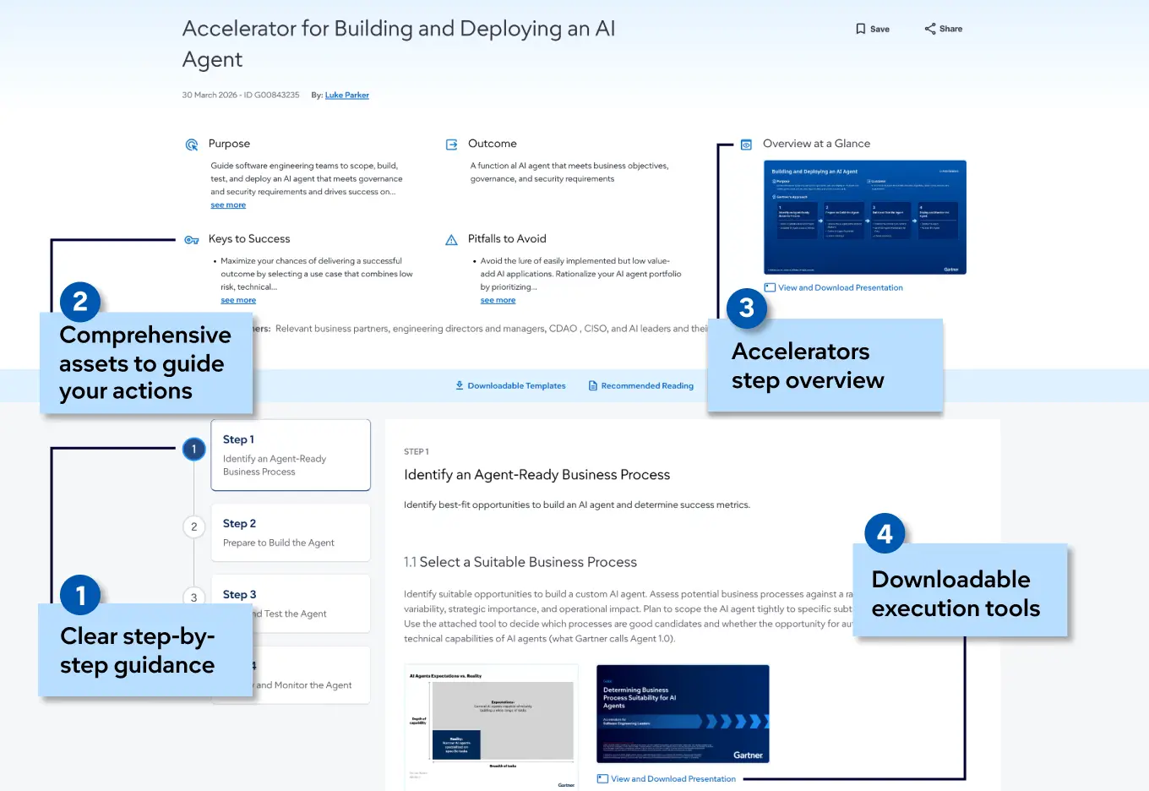Click presentation icon beside bottom download link
Image resolution: width=1149 pixels, height=791 pixels.
602,779
